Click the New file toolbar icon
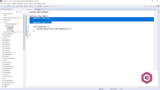 point(1,6)
